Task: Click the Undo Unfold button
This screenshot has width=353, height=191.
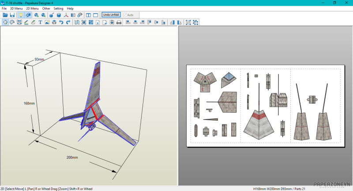Action: (x=111, y=15)
